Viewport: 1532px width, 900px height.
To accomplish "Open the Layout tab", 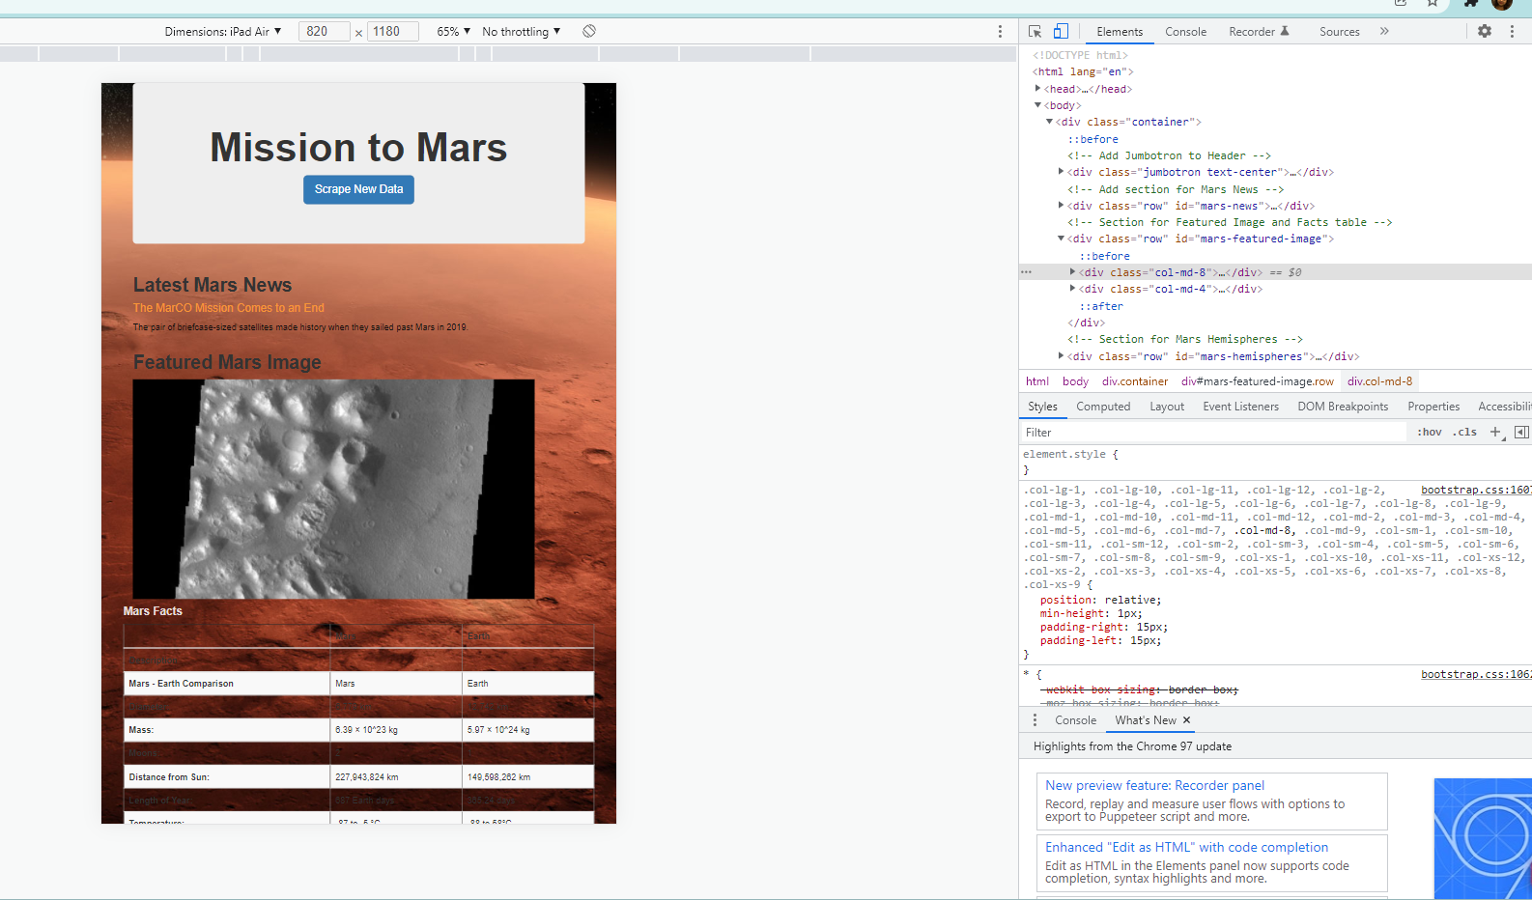I will [1167, 407].
